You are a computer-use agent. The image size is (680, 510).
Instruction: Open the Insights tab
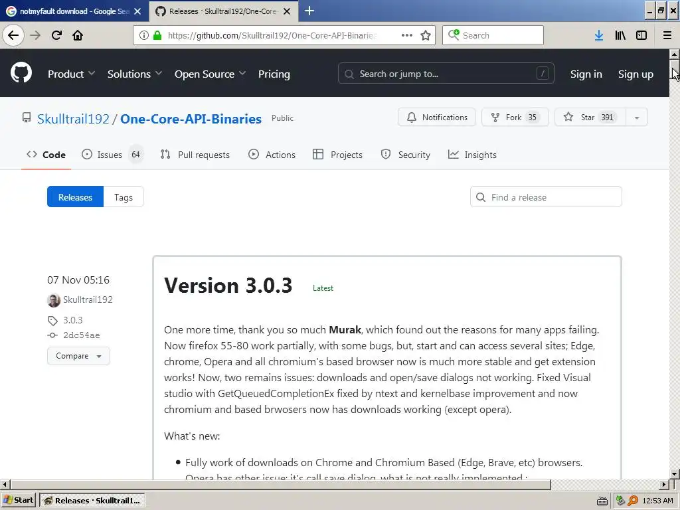tap(472, 155)
